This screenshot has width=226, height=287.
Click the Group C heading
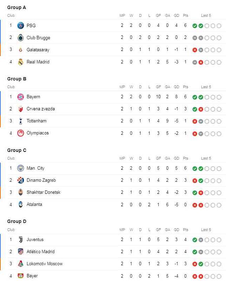(17, 150)
